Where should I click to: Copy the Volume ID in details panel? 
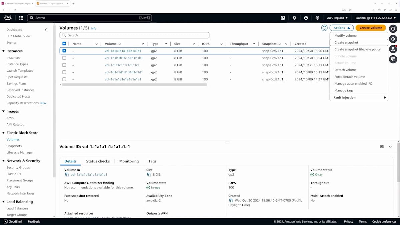67,175
